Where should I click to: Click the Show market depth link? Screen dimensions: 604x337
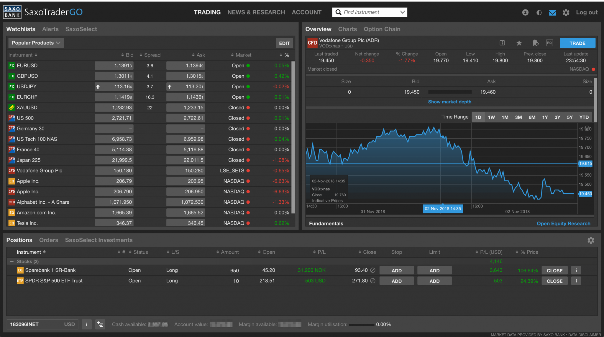450,102
